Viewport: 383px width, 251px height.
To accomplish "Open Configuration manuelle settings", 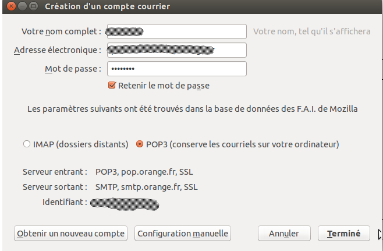I will point(183,234).
